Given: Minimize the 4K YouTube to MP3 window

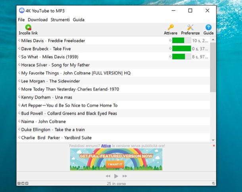Looking at the screenshot, I should pyautogui.click(x=173, y=11).
